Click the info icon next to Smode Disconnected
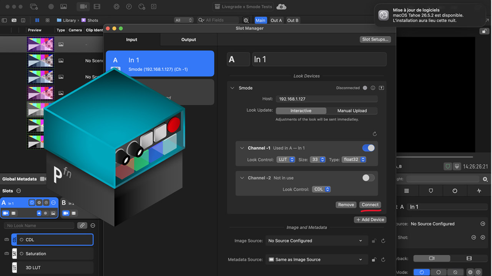The height and width of the screenshot is (276, 492). [373, 88]
